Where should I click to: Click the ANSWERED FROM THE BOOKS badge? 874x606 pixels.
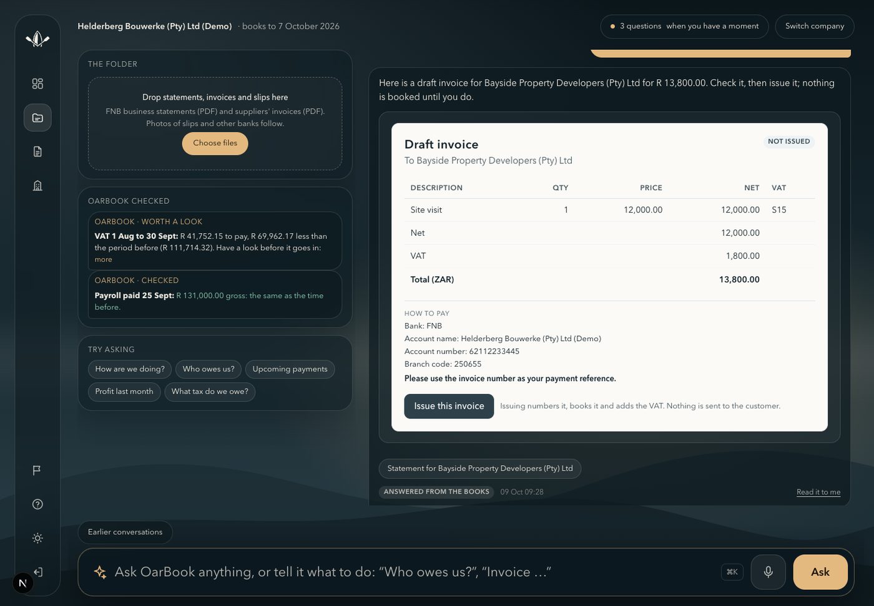click(x=436, y=492)
